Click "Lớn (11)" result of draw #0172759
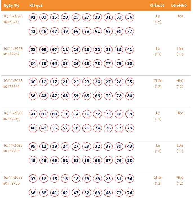 pos(180,148)
